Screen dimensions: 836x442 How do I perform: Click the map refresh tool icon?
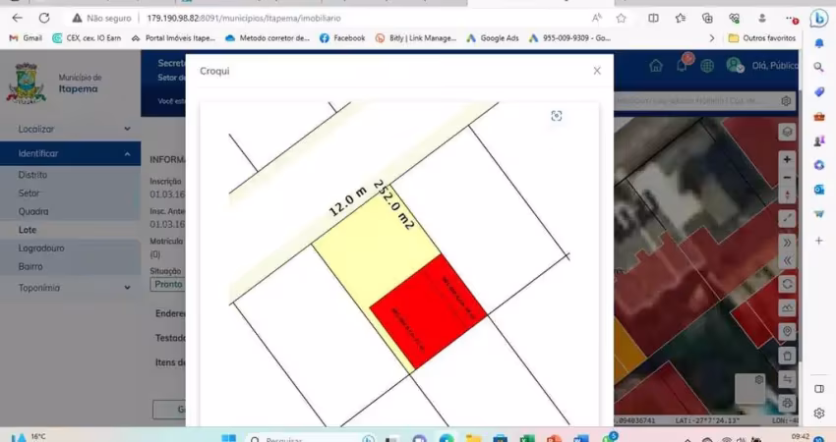(787, 283)
